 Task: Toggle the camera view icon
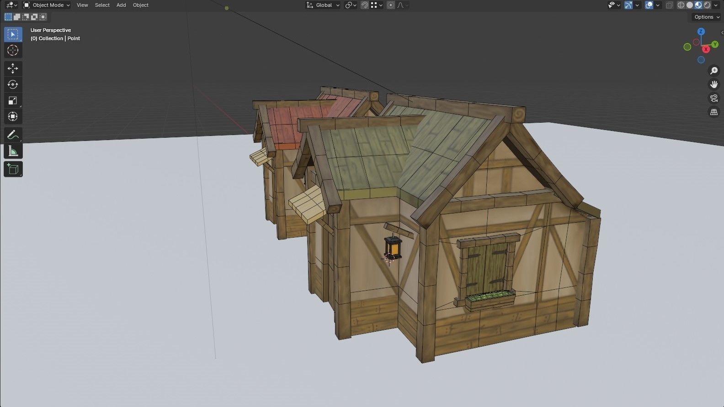coord(714,98)
